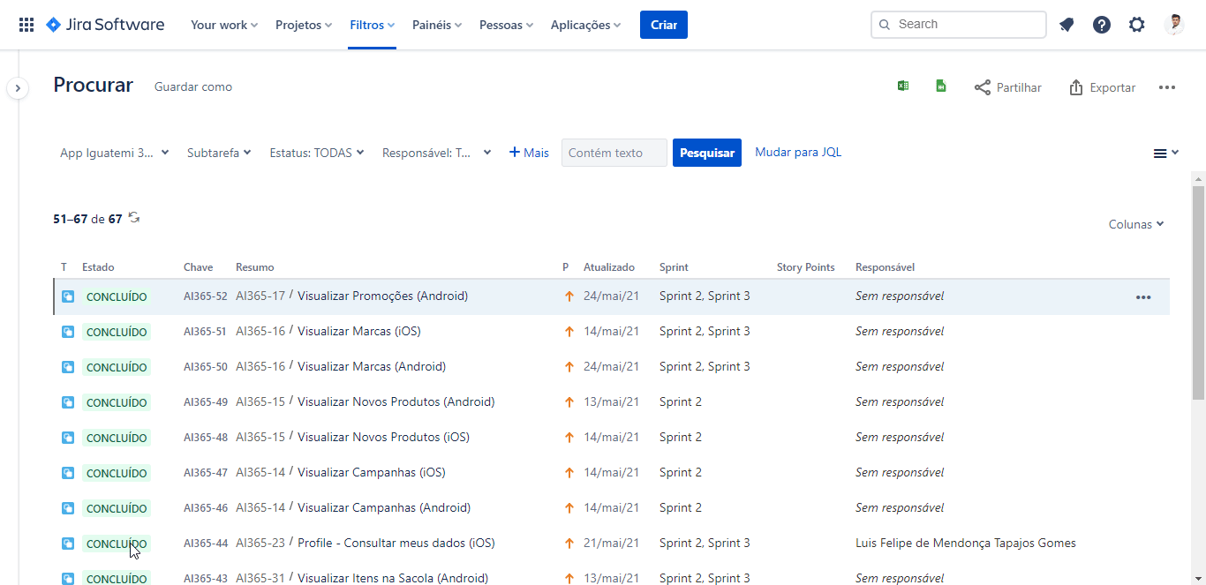Open the notifications bell icon
The width and height of the screenshot is (1206, 585).
(x=1067, y=25)
